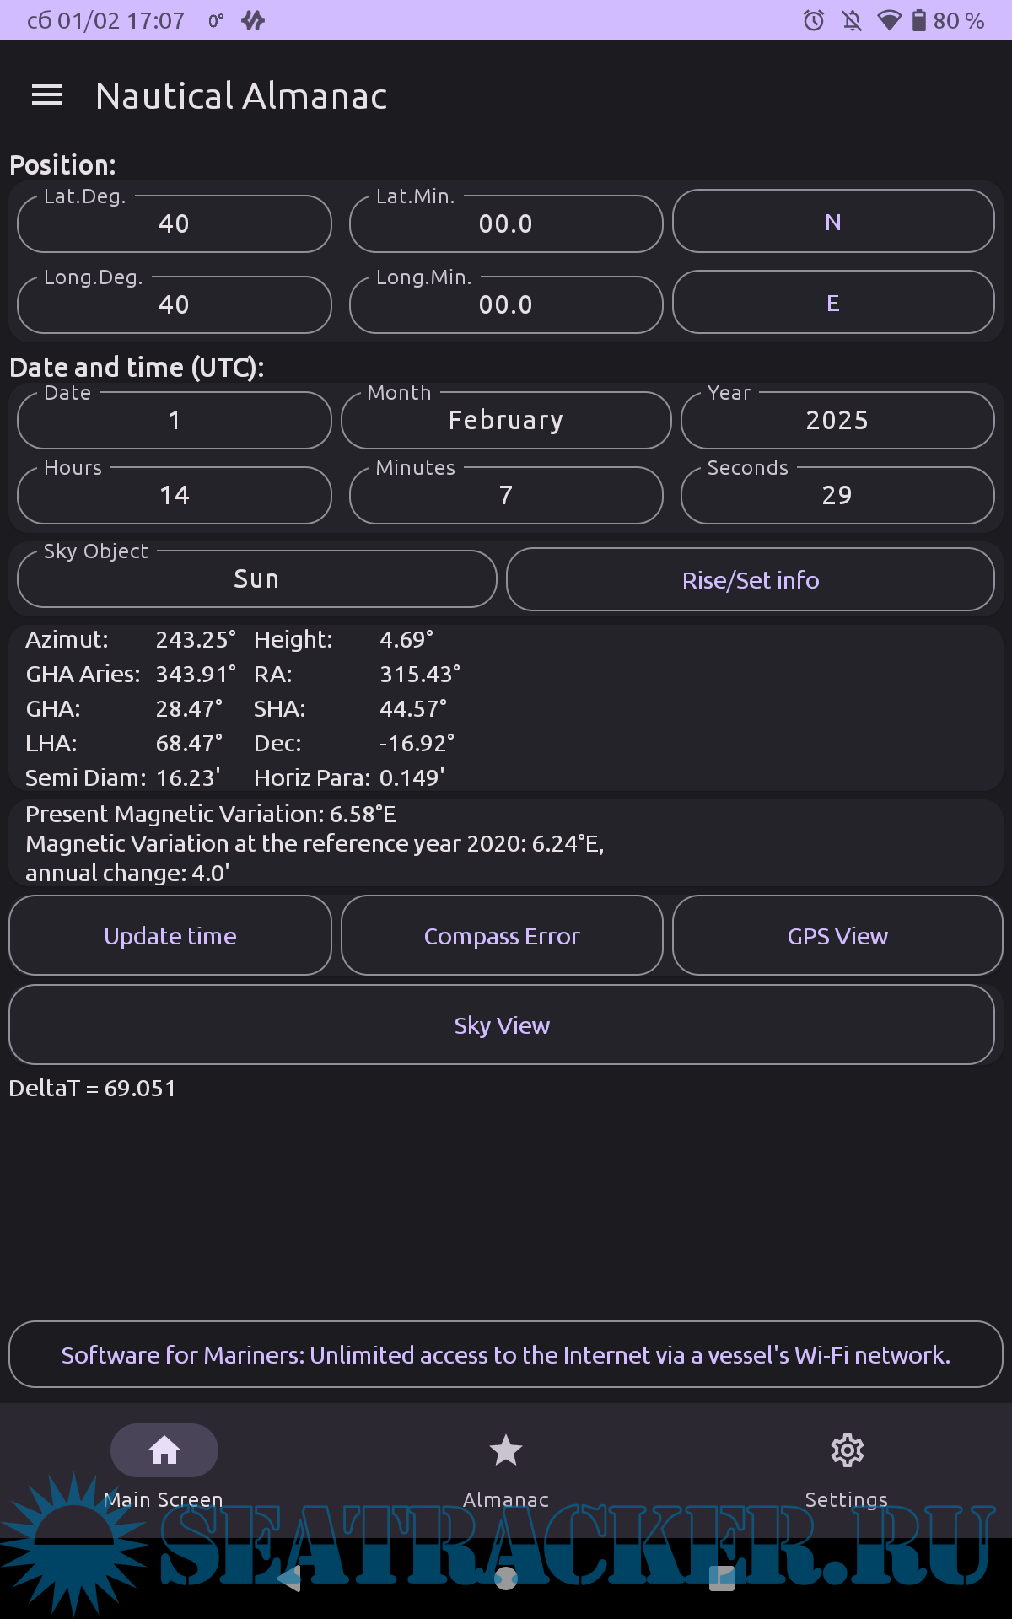1012x1619 pixels.
Task: Open Settings via the gear icon
Action: (x=847, y=1450)
